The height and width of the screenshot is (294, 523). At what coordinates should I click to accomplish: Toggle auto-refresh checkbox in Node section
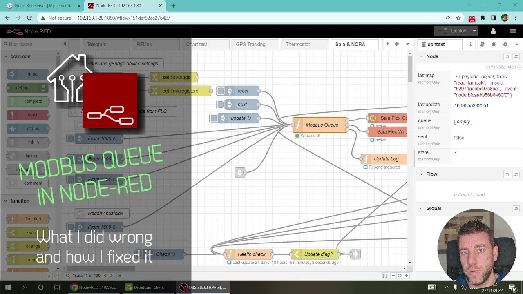(507, 57)
